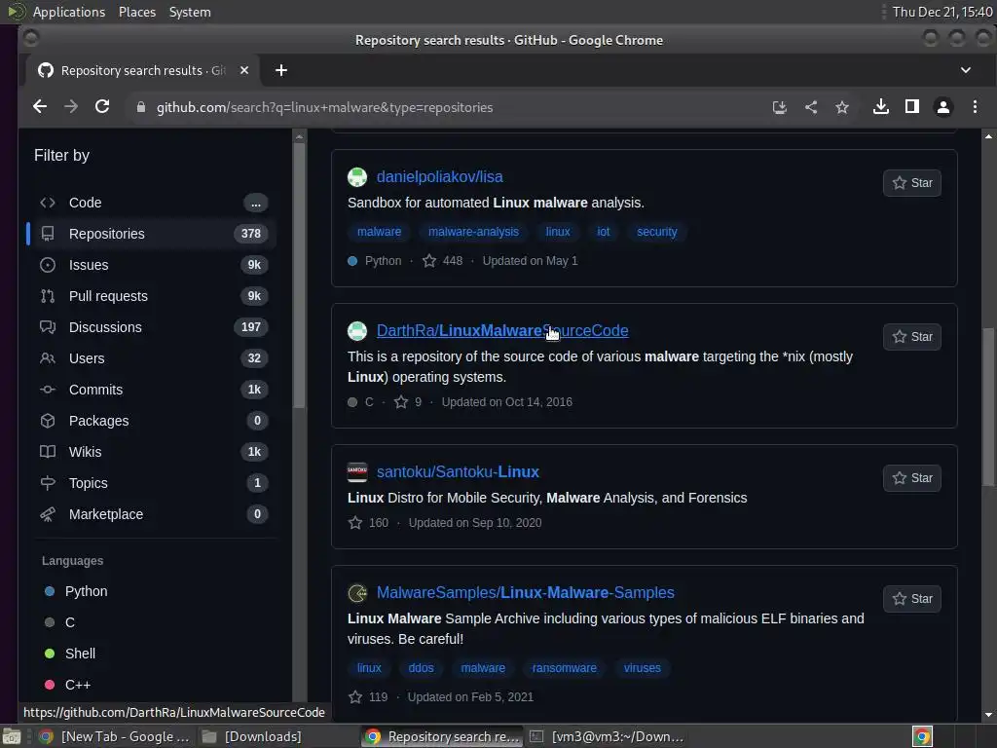Open the System menu
This screenshot has height=748, width=997.
[x=190, y=12]
